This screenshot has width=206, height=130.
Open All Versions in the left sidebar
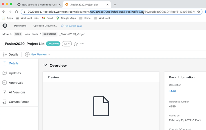coord(17,92)
